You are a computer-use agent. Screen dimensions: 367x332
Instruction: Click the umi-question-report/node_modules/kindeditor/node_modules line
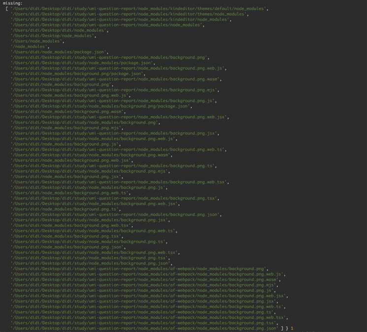(x=121, y=20)
